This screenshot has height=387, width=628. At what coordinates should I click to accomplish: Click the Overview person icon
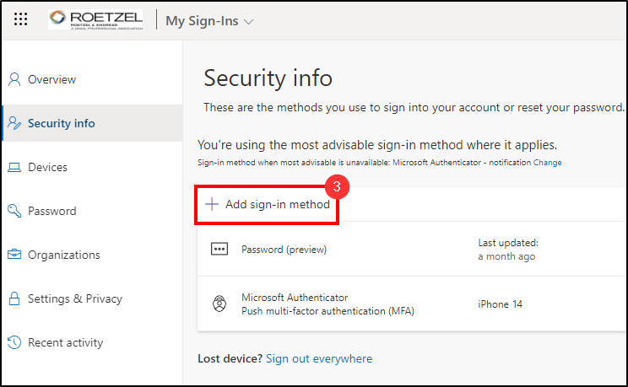14,79
